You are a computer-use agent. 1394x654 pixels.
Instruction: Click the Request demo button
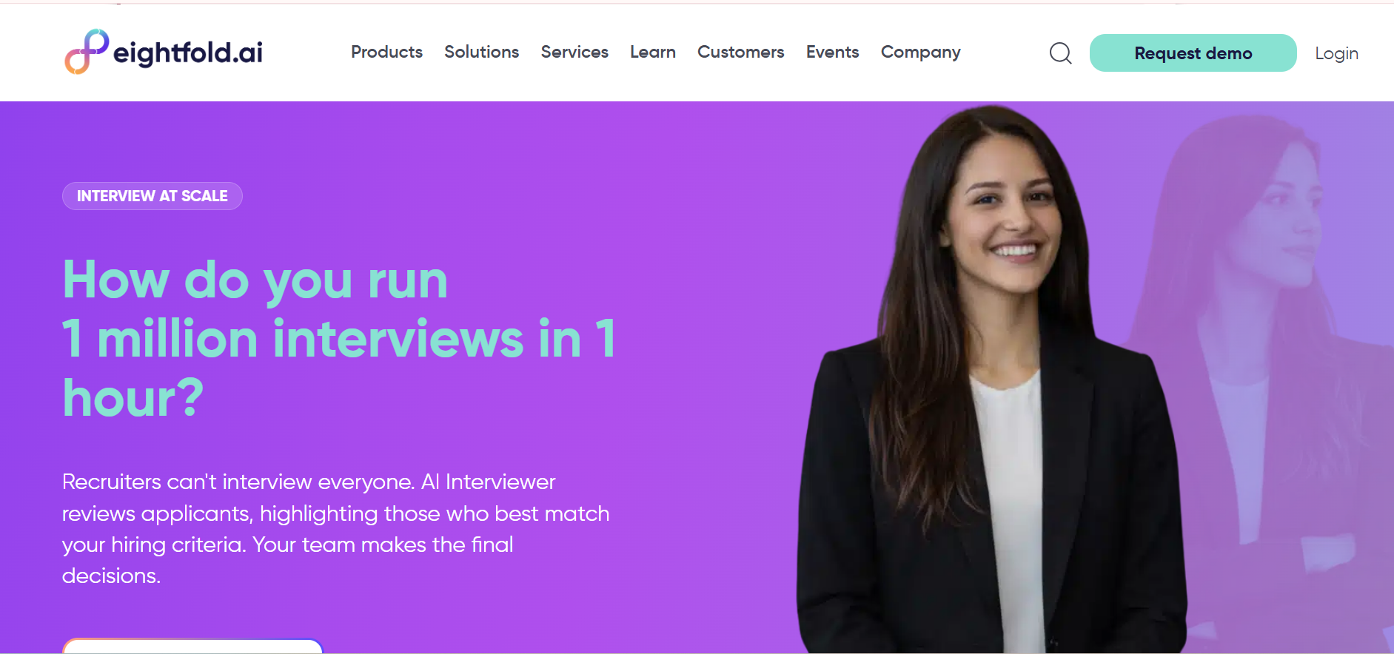click(1193, 53)
